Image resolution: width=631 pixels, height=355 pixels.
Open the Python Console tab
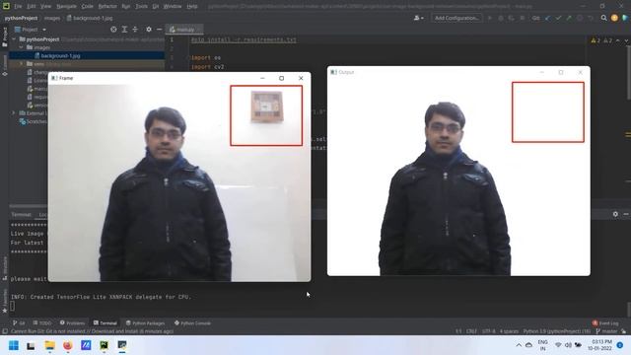click(x=193, y=323)
